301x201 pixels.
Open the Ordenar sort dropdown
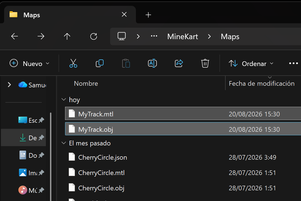251,63
